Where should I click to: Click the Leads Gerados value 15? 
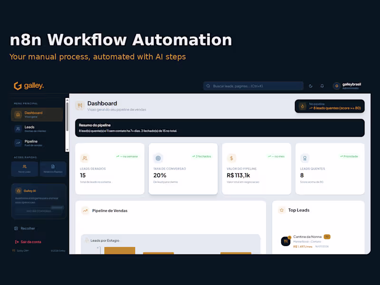tap(83, 175)
